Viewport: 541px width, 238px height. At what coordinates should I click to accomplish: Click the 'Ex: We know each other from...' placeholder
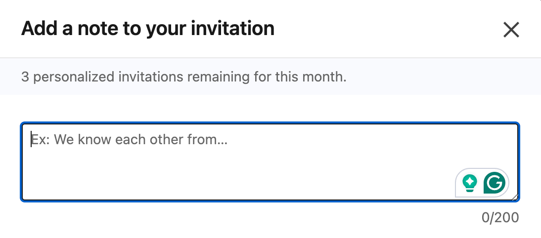pyautogui.click(x=129, y=140)
